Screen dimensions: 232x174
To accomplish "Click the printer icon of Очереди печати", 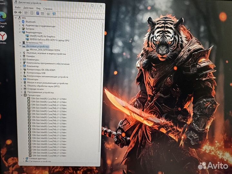I will (x=25, y=89).
